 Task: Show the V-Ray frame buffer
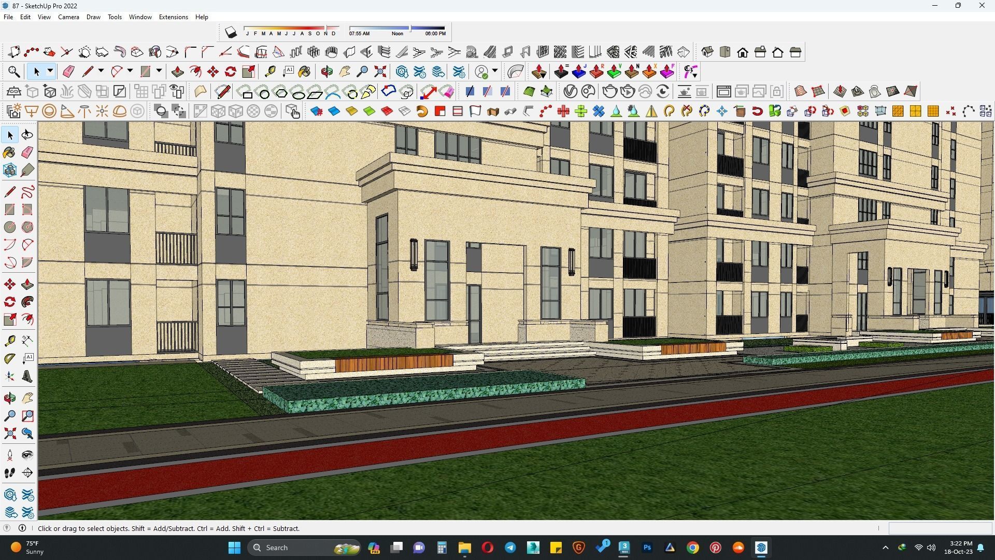point(723,92)
